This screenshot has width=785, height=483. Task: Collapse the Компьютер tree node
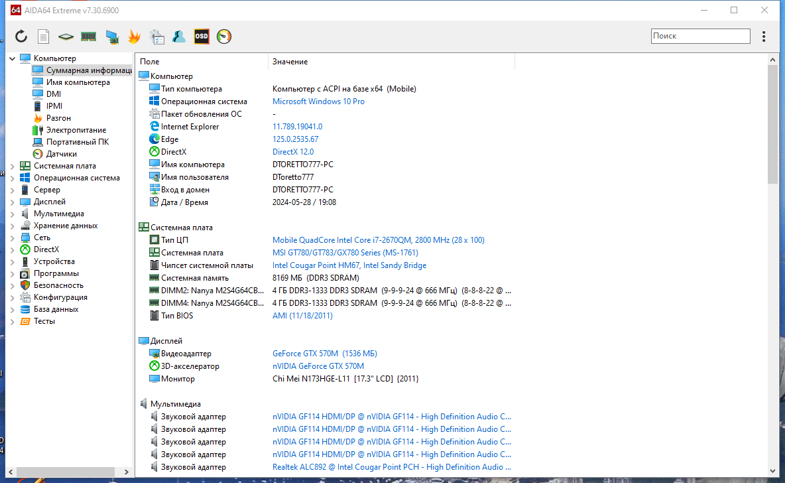(x=13, y=58)
